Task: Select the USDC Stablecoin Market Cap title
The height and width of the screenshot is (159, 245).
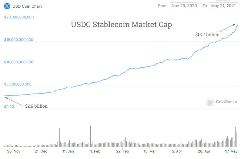Action: tap(121, 25)
